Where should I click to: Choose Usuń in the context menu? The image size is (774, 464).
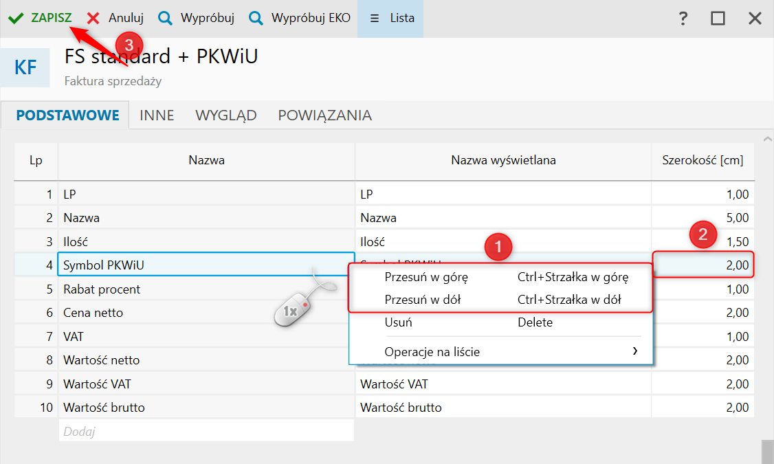pos(399,322)
